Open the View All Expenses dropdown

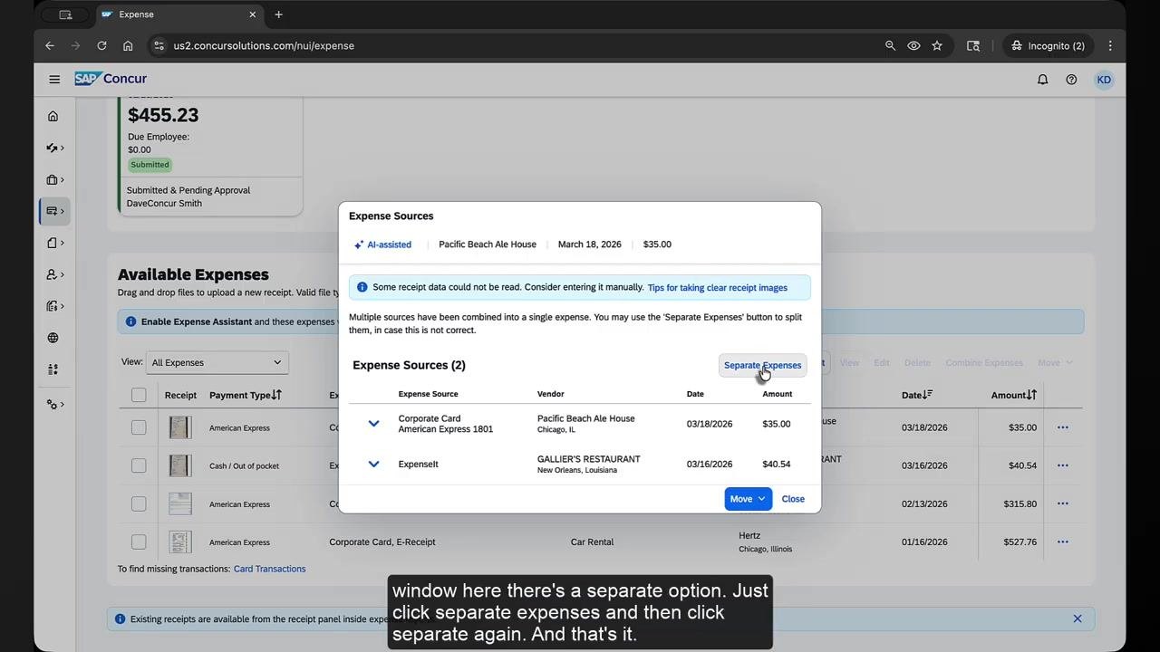pyautogui.click(x=217, y=362)
